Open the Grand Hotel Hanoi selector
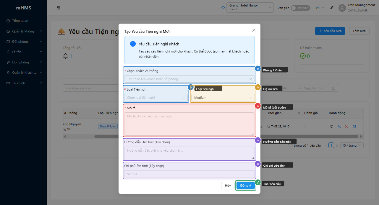379x205 pixels. (250, 8)
